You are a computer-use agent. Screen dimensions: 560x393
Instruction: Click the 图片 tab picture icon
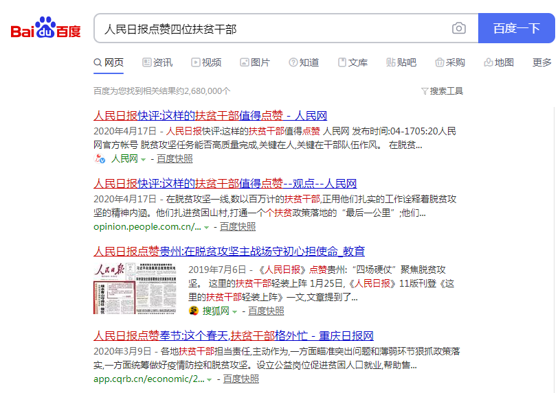click(245, 62)
